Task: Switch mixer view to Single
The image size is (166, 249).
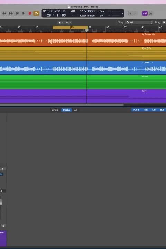Action: click(x=55, y=110)
